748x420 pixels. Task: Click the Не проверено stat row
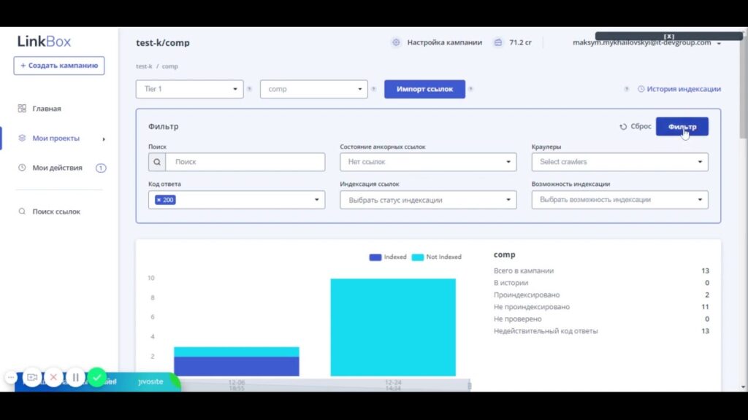coord(601,319)
